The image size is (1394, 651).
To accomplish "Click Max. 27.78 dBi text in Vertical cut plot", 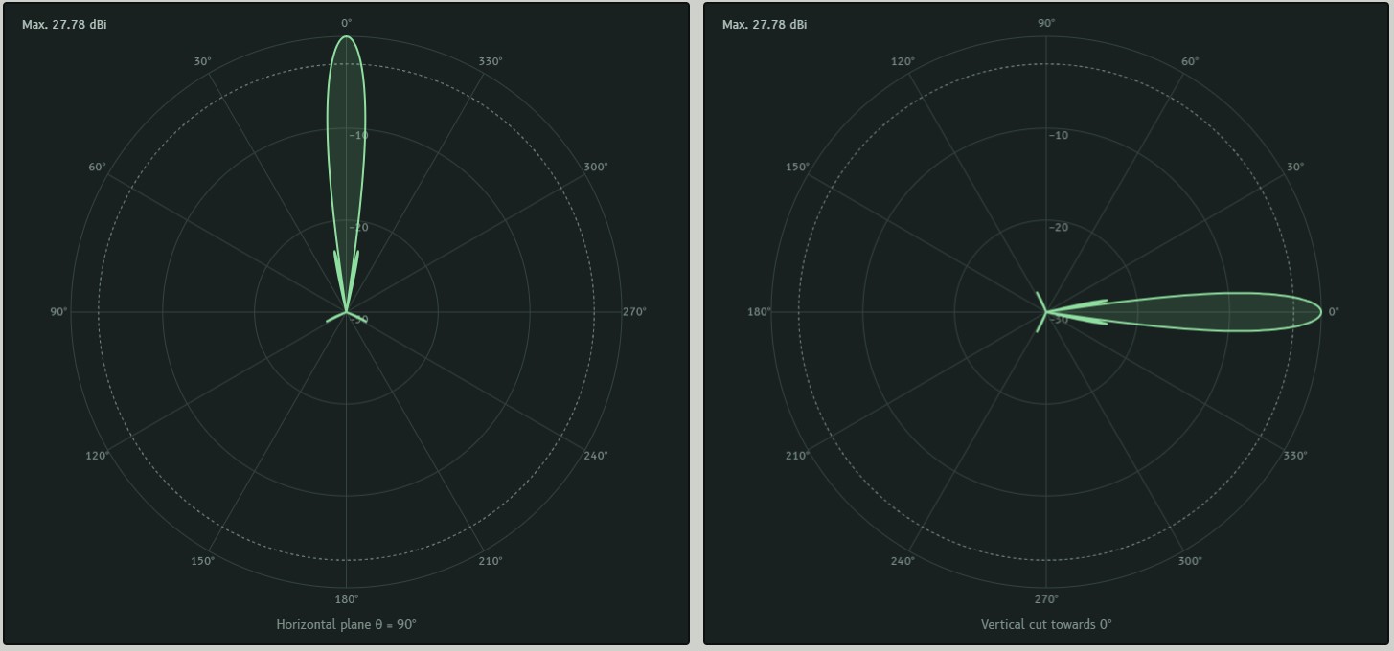I will 765,24.
